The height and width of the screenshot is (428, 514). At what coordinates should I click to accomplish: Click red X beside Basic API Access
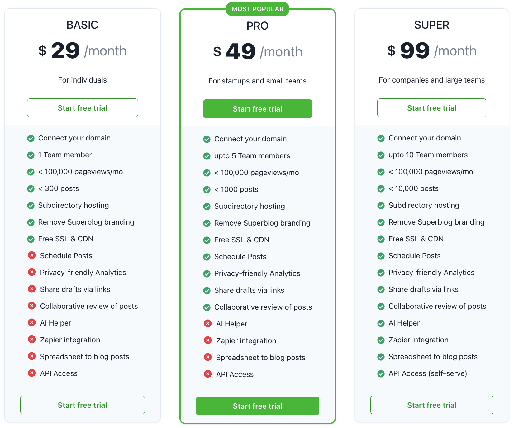[x=32, y=373]
